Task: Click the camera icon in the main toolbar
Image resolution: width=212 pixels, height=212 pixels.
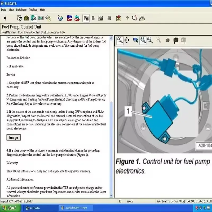Action: 100,18
